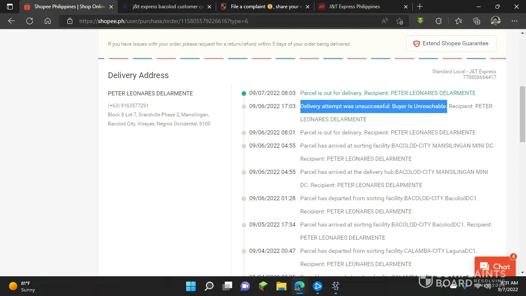Click the 09/05/2022 17:34 arrived BacolodDC1 entry

click(x=396, y=231)
